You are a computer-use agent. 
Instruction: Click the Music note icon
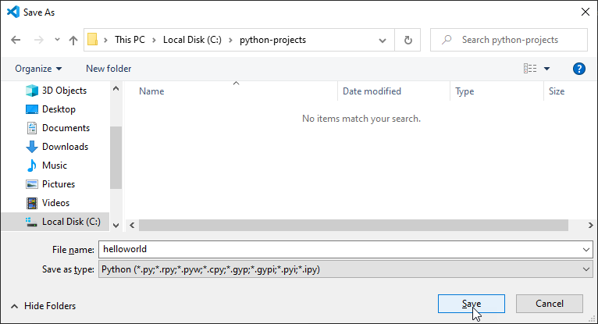pos(32,165)
